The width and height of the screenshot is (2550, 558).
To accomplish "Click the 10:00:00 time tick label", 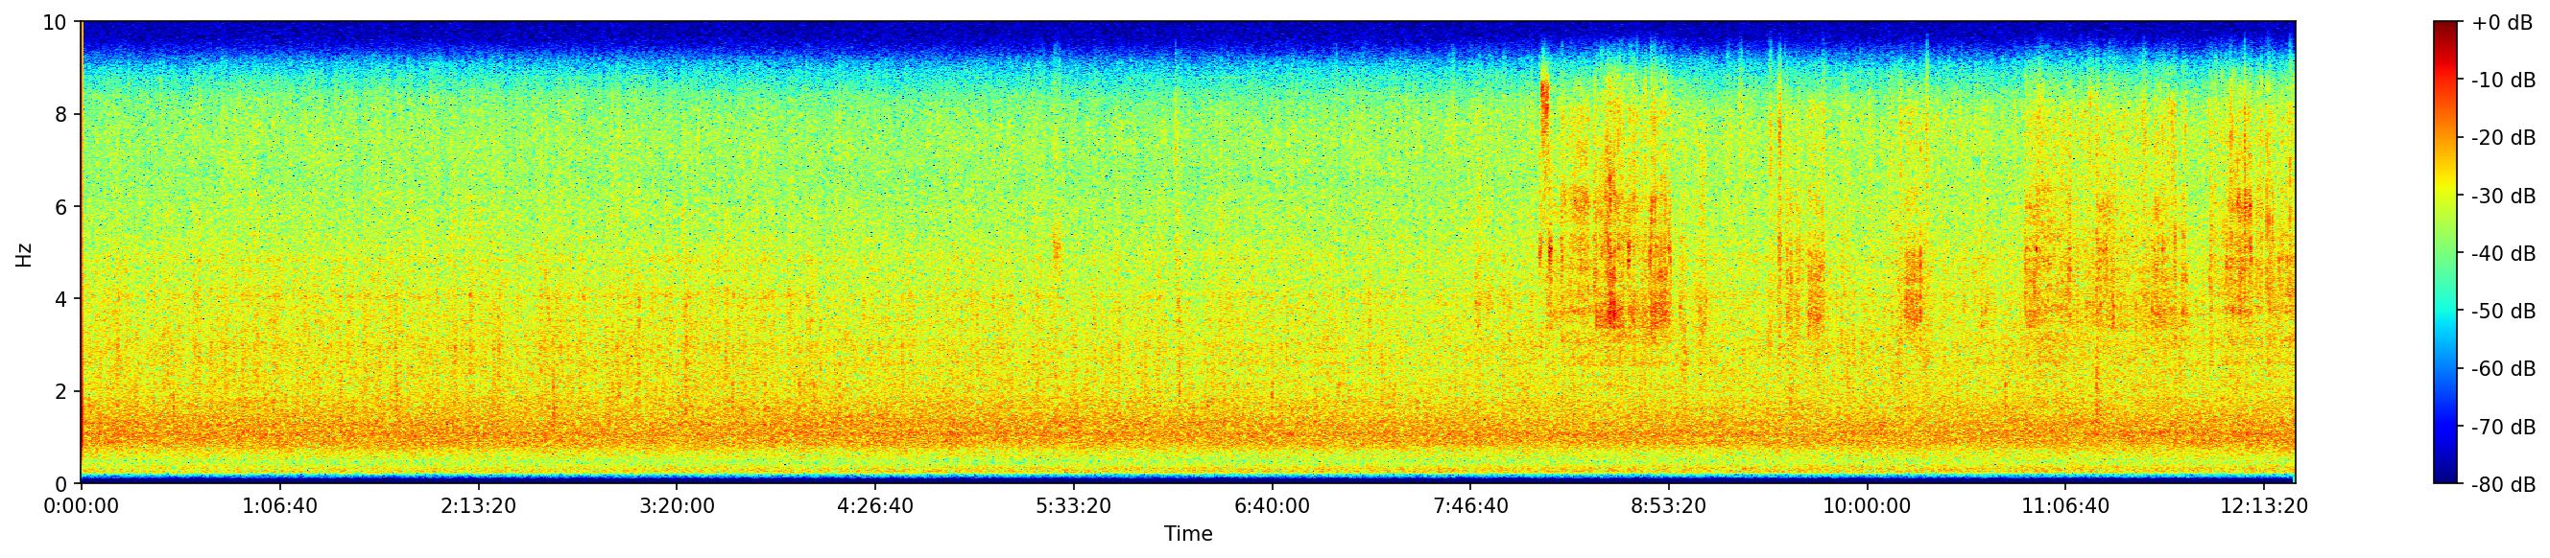I will [1867, 506].
